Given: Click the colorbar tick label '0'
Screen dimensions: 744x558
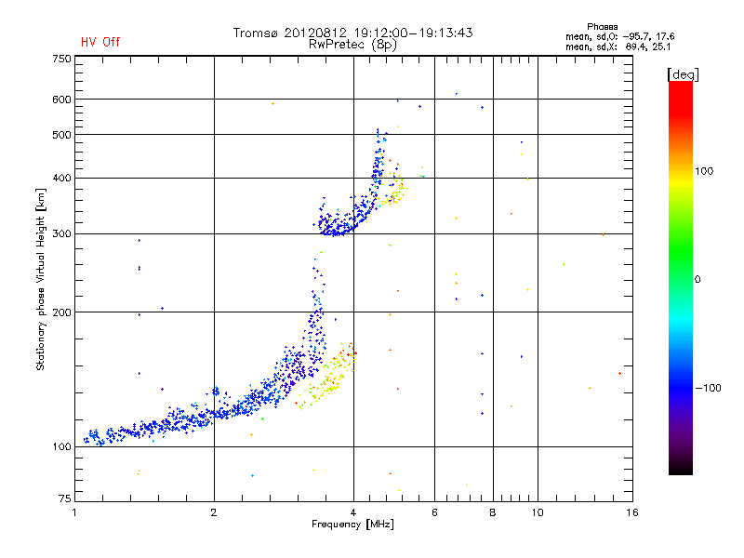Looking at the screenshot, I should [x=697, y=280].
